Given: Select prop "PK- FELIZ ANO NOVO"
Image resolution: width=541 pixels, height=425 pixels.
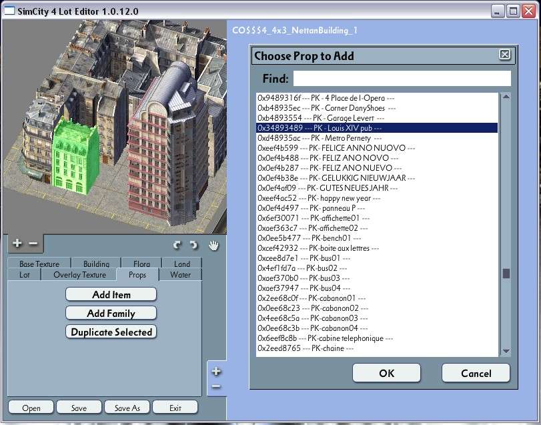Looking at the screenshot, I should tap(377, 158).
